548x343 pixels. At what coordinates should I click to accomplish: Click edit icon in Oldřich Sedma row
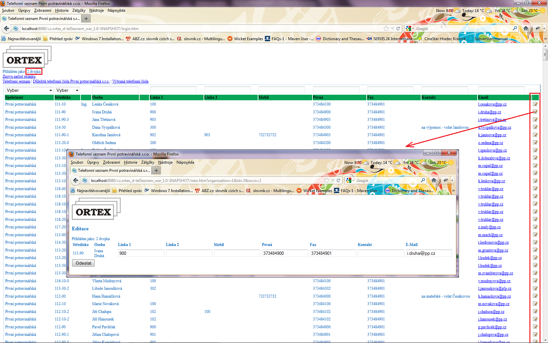[535, 143]
